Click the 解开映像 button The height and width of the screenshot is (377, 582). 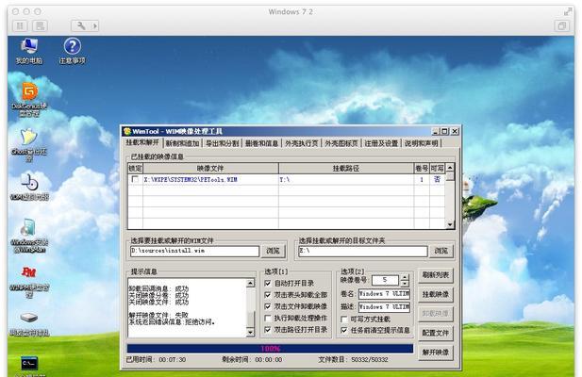click(x=436, y=352)
